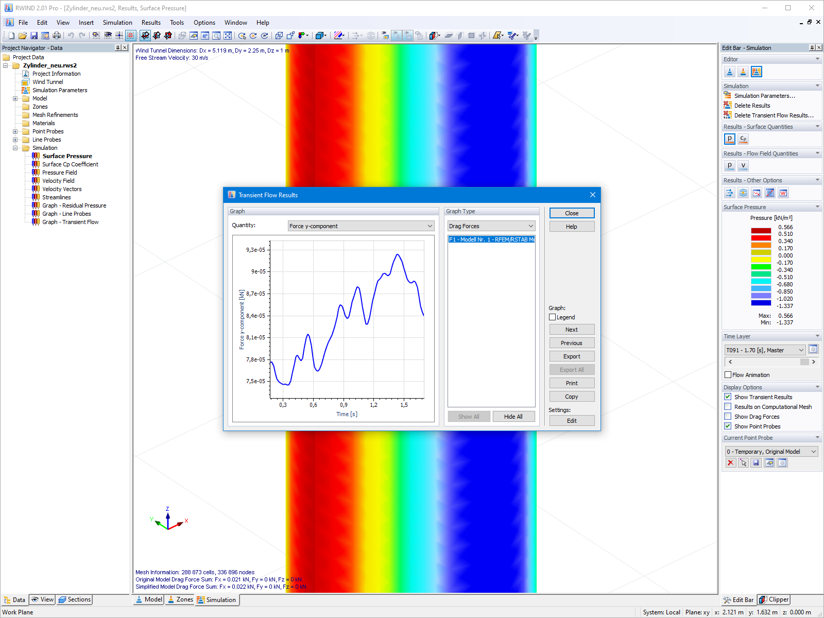Image resolution: width=824 pixels, height=618 pixels.
Task: Click residual graph icon in Other Options
Action: click(757, 193)
